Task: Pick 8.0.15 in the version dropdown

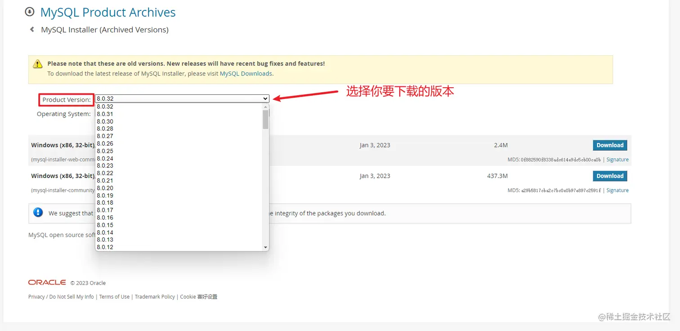Action: 179,225
